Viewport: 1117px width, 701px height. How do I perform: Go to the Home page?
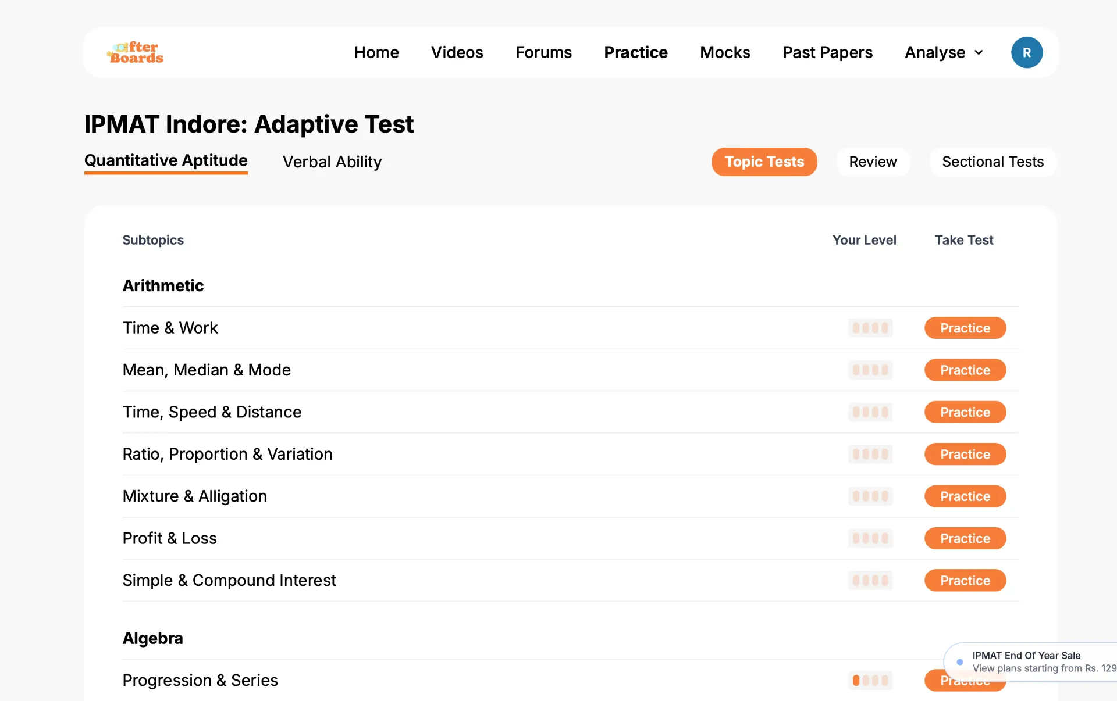[376, 52]
